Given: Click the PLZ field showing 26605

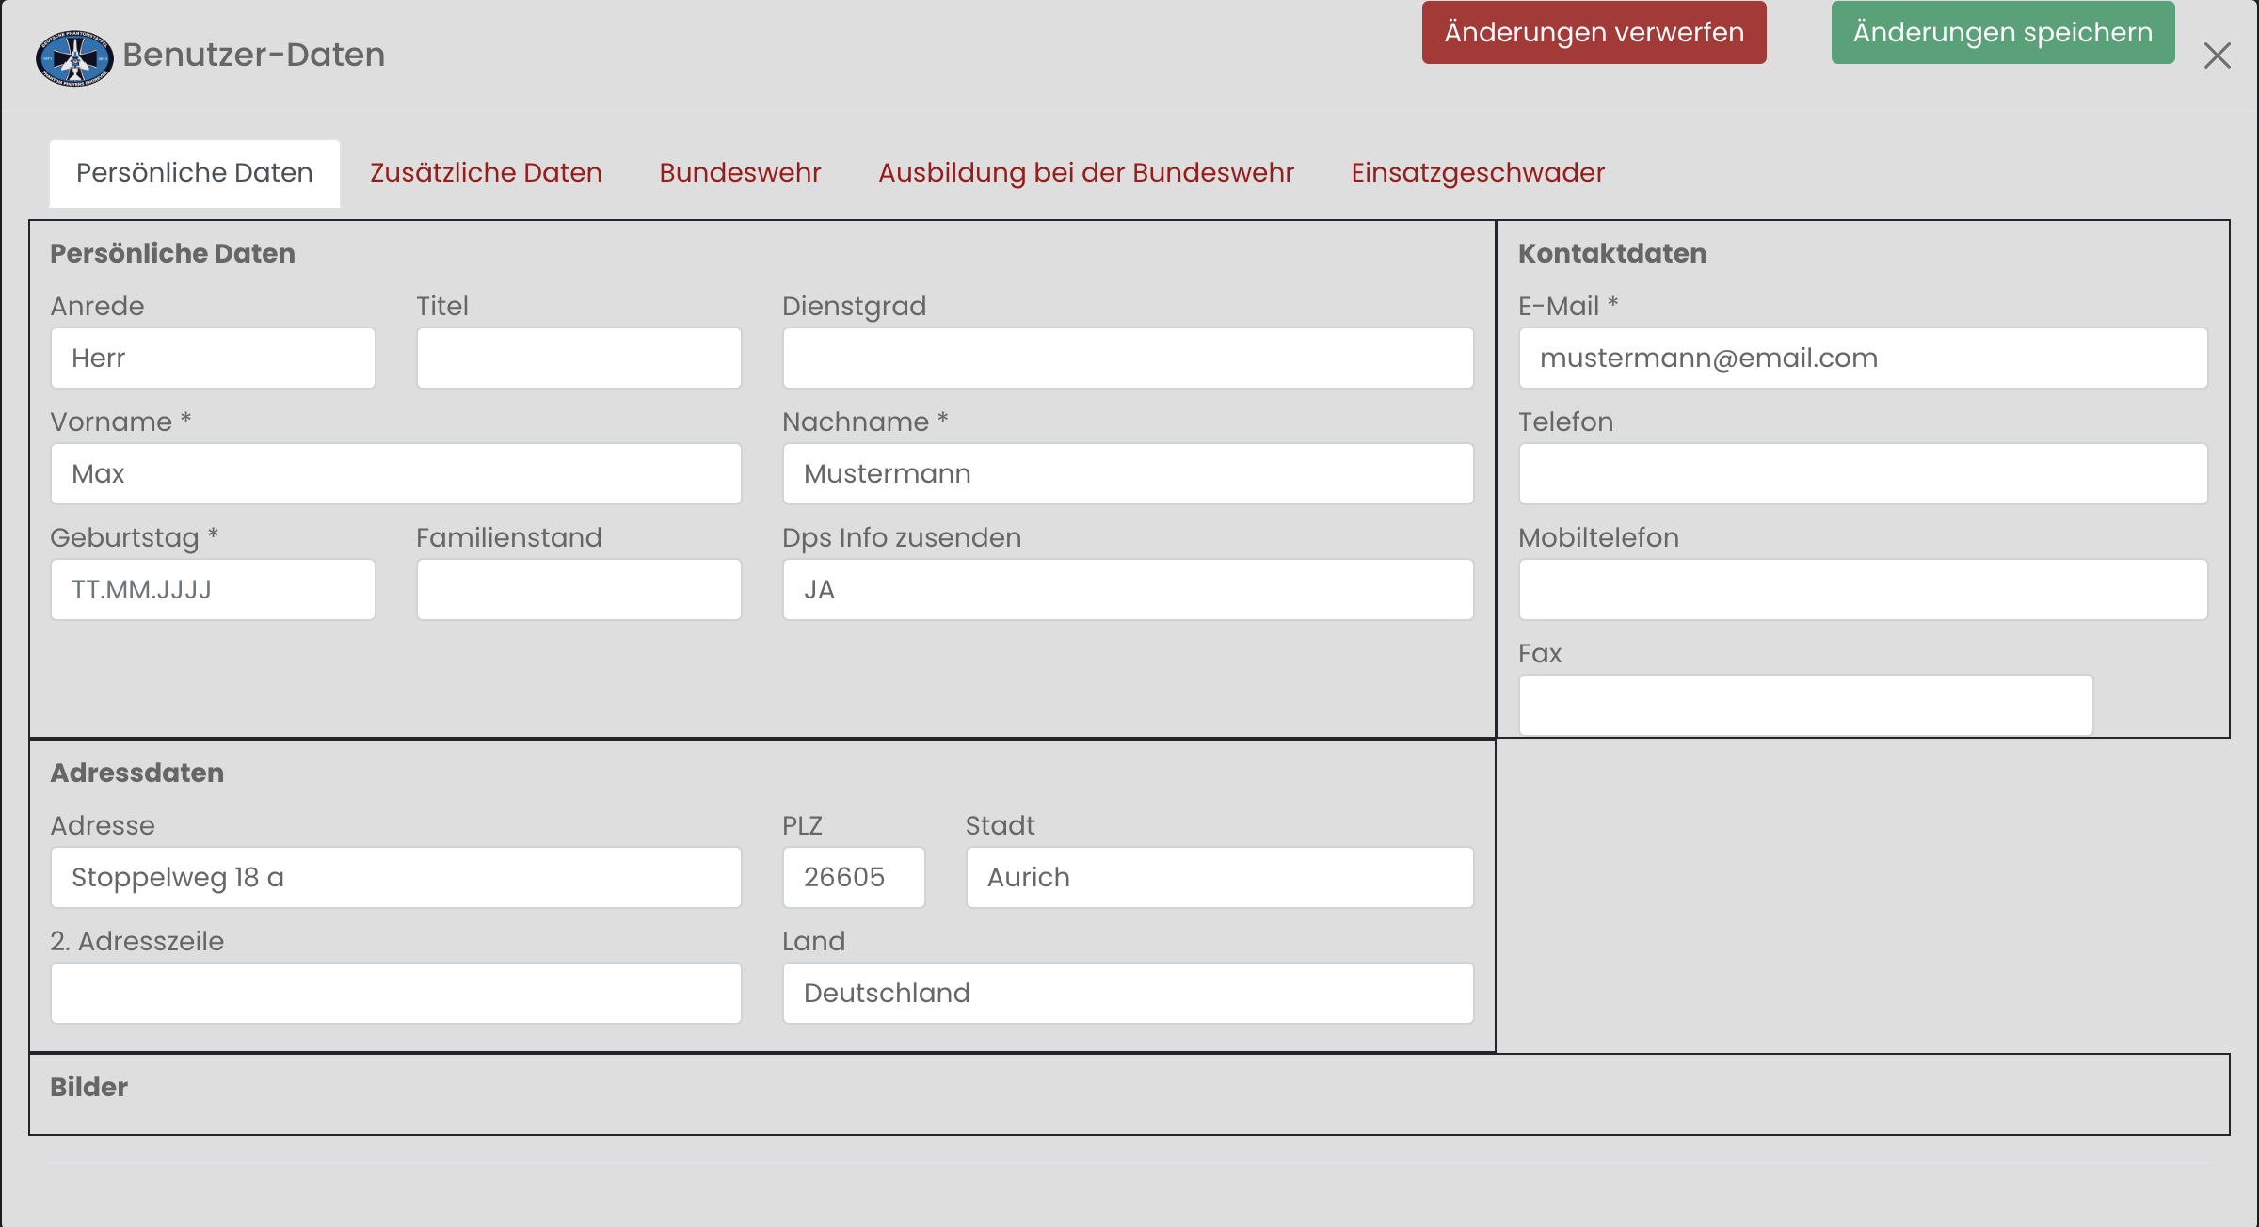Looking at the screenshot, I should [x=853, y=878].
